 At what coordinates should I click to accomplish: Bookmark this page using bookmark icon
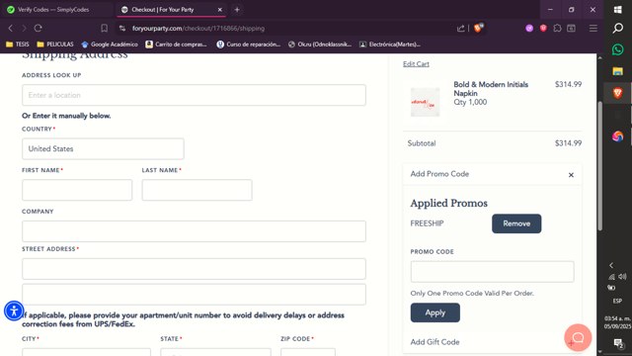104,29
